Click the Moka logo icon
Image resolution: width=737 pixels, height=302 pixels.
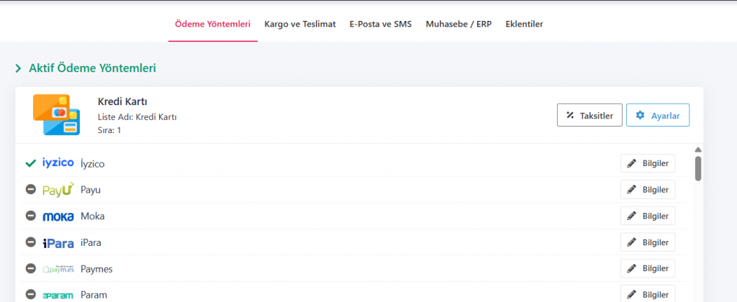[58, 216]
